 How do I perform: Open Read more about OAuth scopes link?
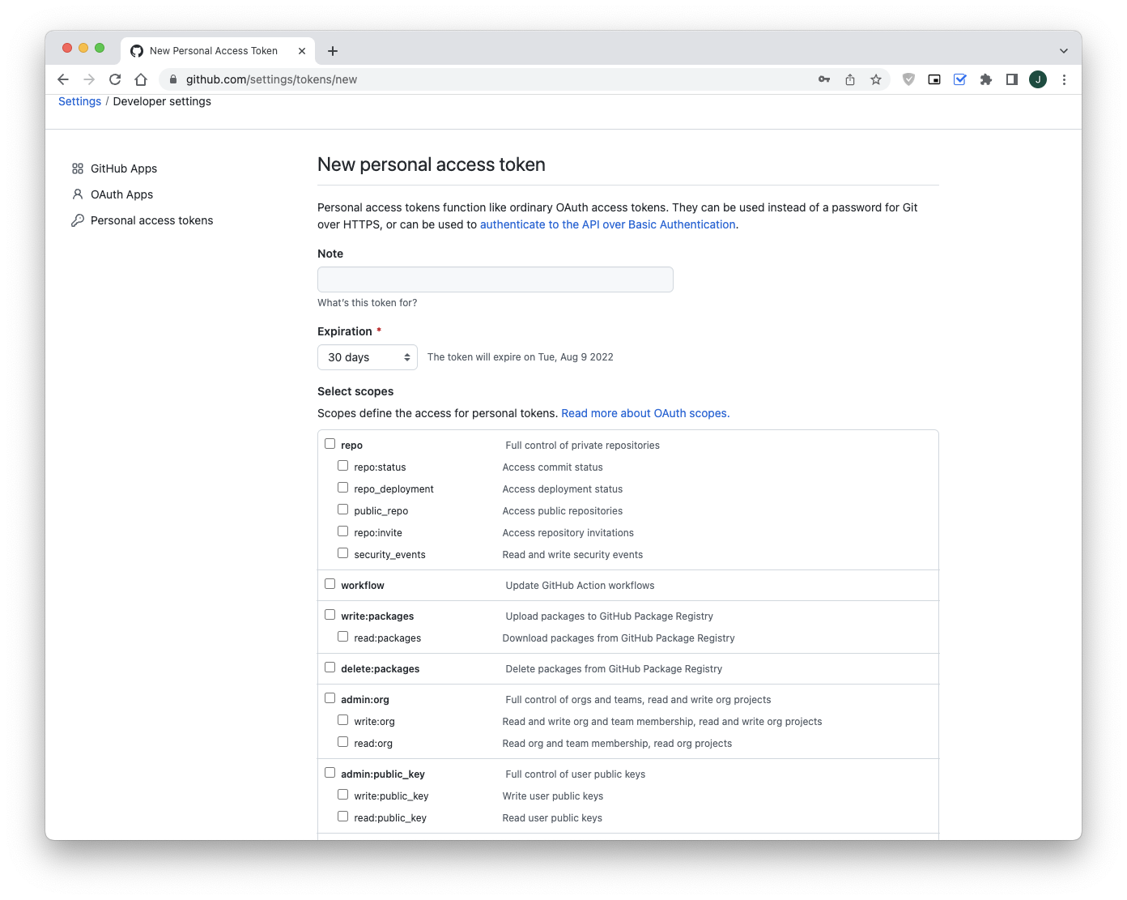tap(645, 413)
